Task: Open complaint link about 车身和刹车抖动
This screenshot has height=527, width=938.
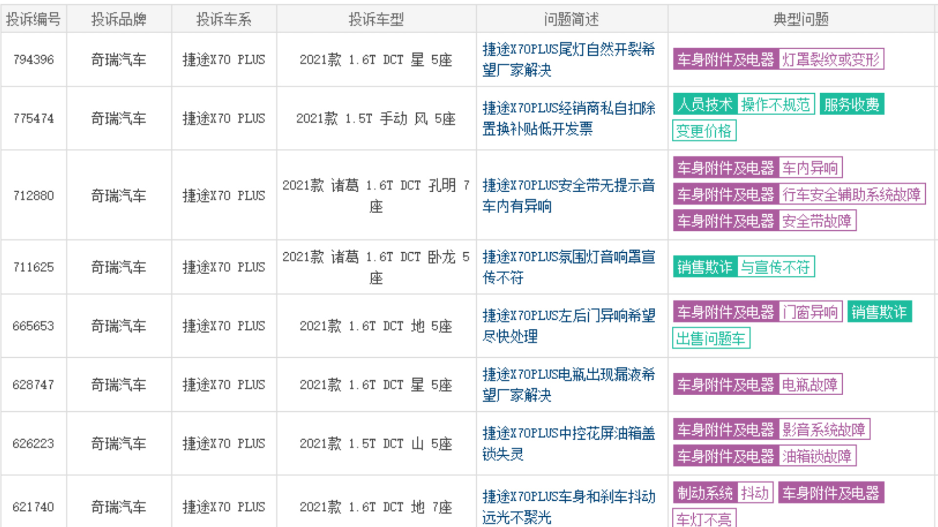Action: click(569, 507)
